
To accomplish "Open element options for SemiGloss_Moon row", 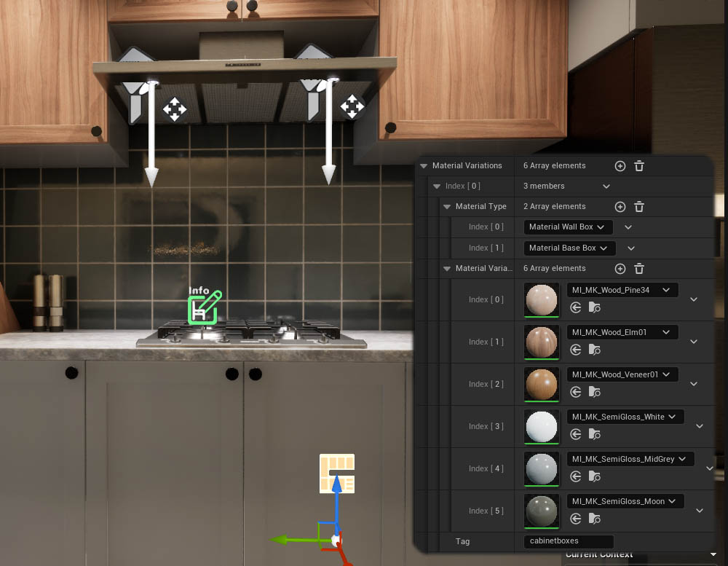I will pyautogui.click(x=700, y=511).
